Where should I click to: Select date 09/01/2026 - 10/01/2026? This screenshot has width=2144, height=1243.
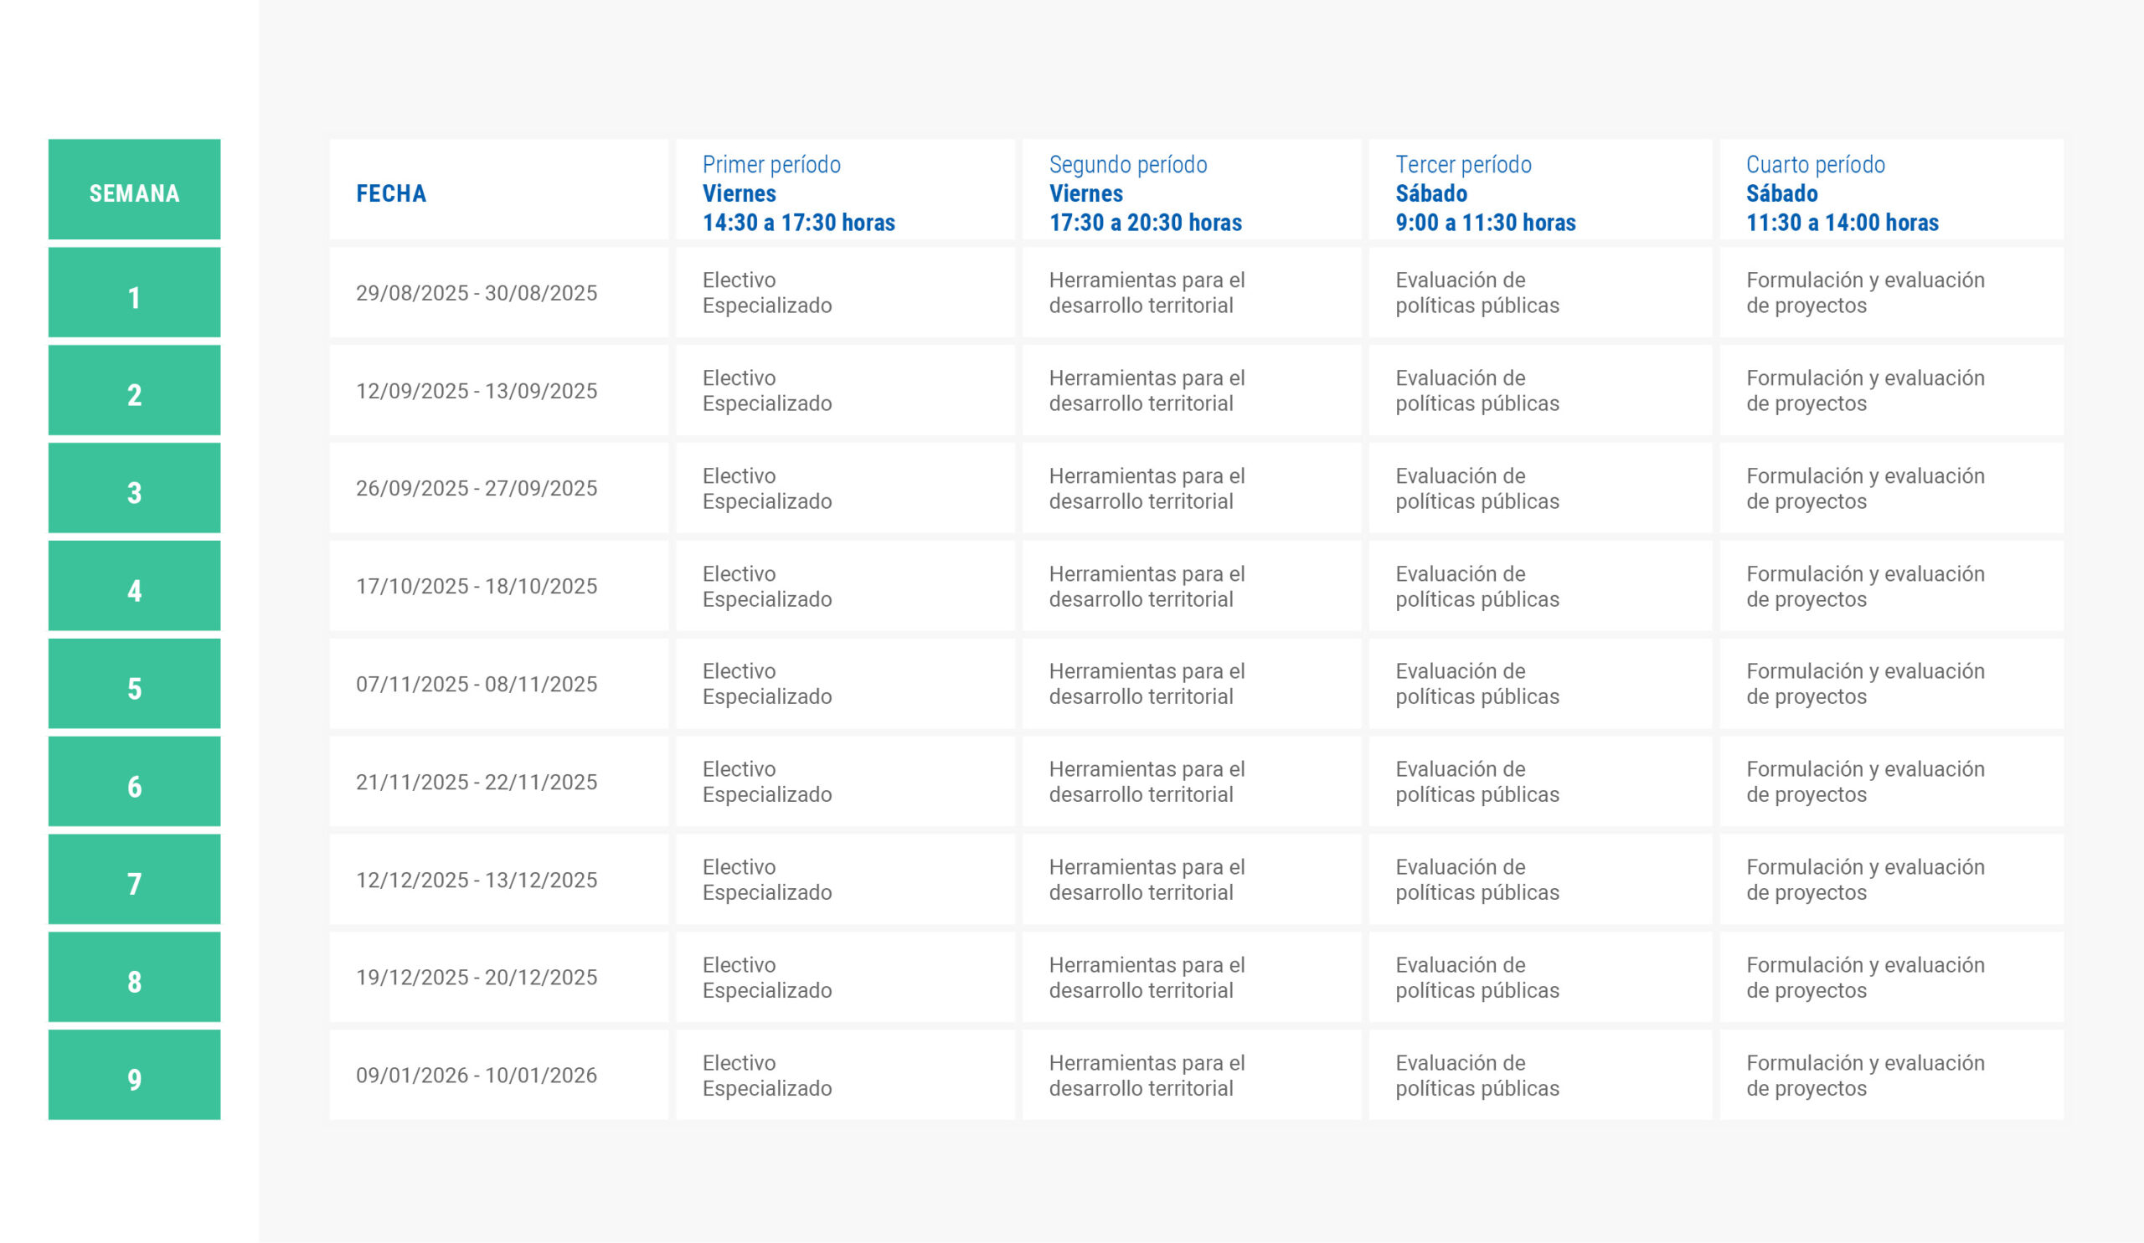click(x=498, y=1075)
